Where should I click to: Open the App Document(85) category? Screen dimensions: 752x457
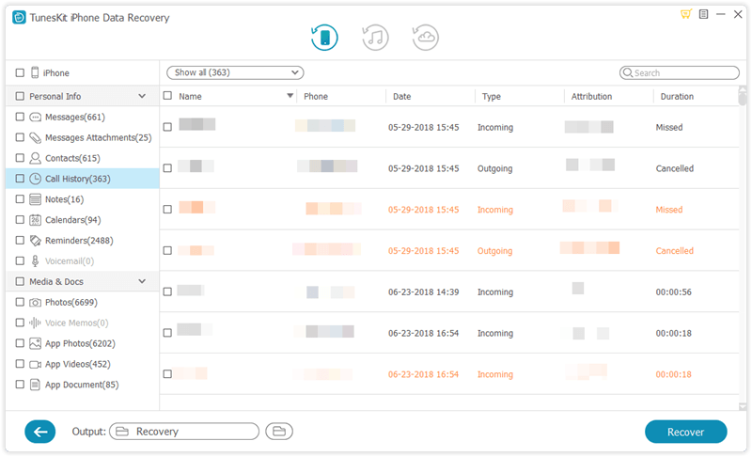click(x=82, y=386)
